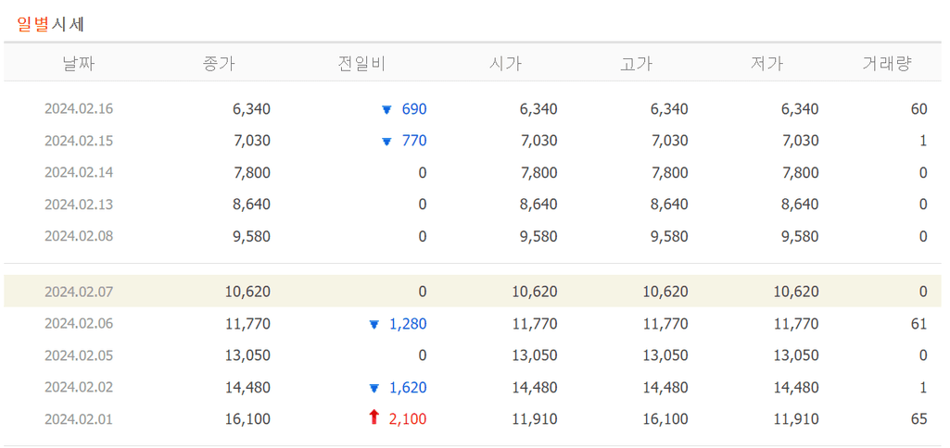Click 거래량 1 in the 2024.02.15 row

pyautogui.click(x=923, y=141)
